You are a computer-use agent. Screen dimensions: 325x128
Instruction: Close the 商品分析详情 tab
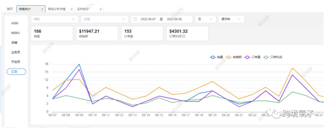click(72, 9)
